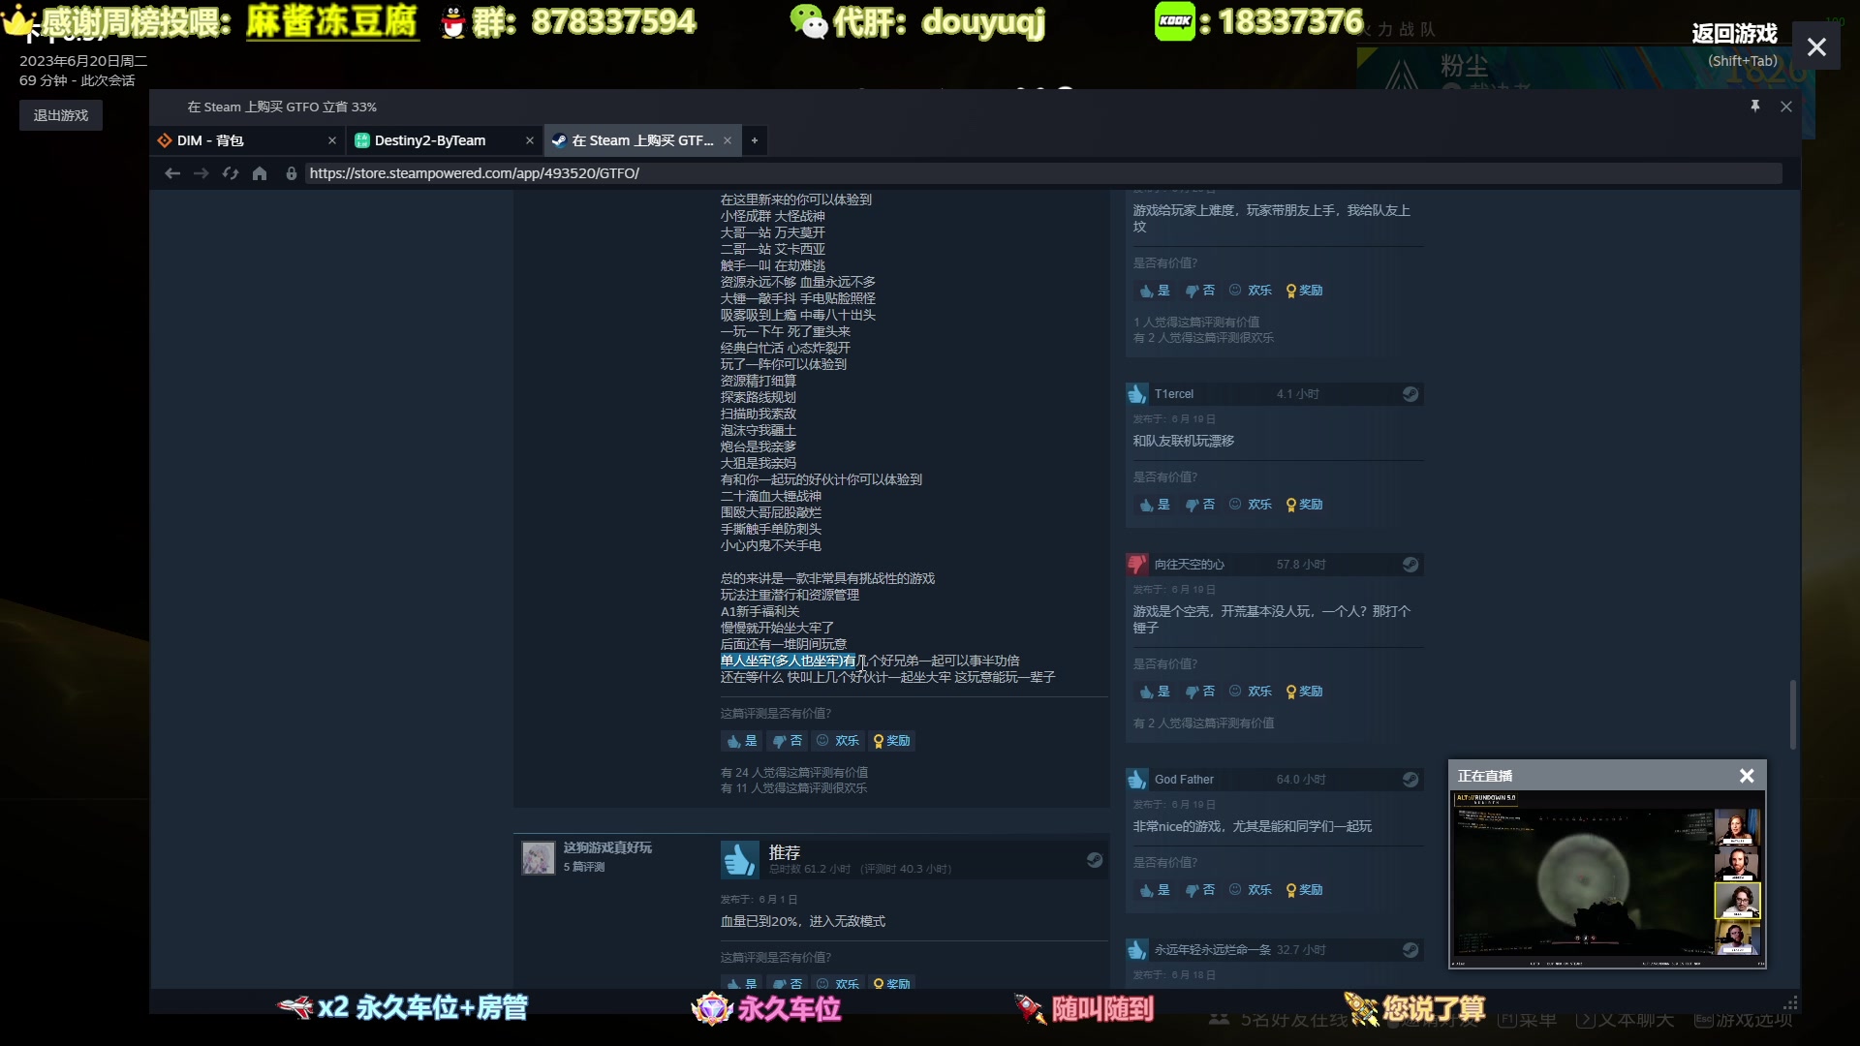Click Steam client icon on 向往天空的心 review
The width and height of the screenshot is (1860, 1046).
1410,565
